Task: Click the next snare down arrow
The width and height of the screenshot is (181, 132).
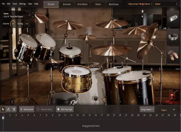Action: coord(33,17)
